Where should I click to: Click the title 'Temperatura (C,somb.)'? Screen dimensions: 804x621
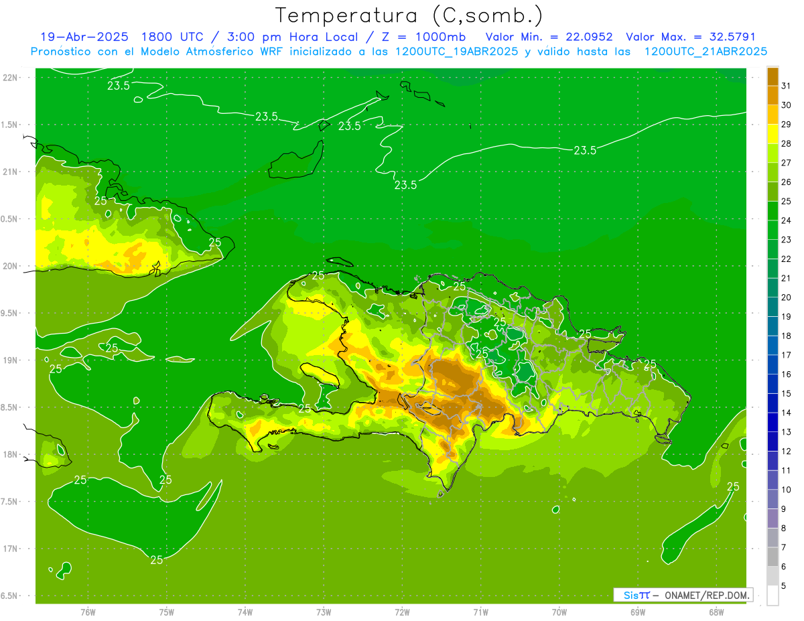409,15
